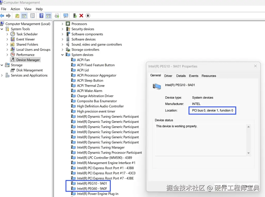This screenshot has width=265, height=197.
Task: Select ACPI Thermal Zone device
Action: point(91,86)
